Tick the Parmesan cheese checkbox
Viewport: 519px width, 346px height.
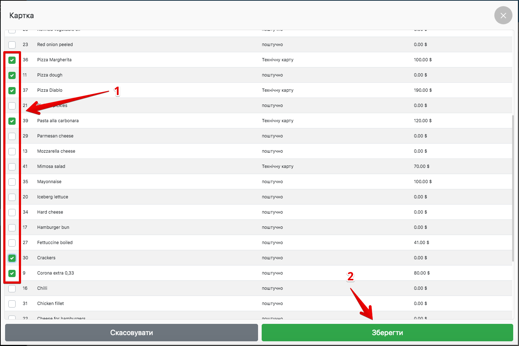(12, 136)
